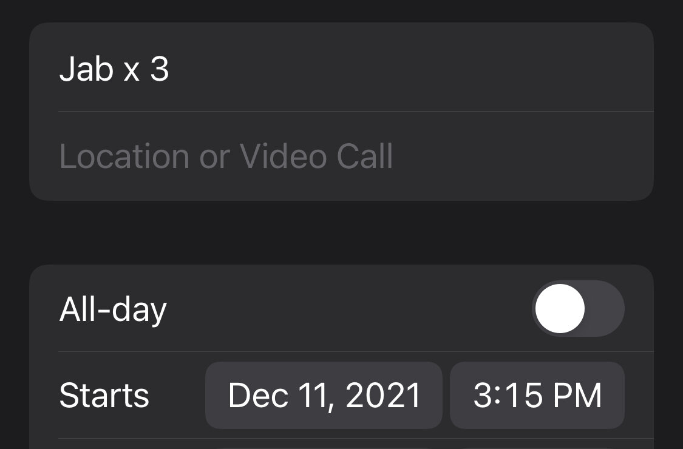Change the start date of the event
The image size is (683, 449).
click(324, 396)
